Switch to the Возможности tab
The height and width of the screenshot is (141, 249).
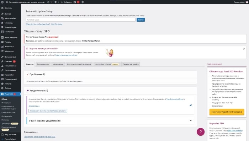point(43,64)
